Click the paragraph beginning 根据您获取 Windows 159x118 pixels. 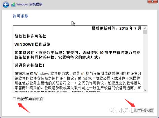[78, 82]
